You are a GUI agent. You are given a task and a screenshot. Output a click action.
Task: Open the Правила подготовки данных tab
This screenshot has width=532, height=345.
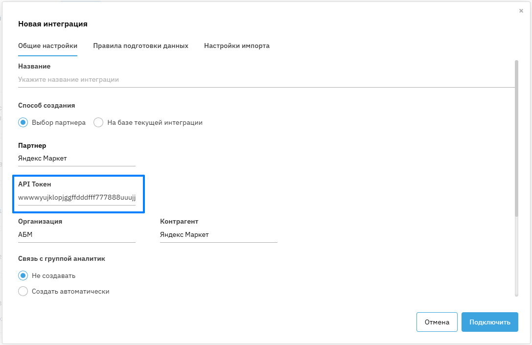140,46
